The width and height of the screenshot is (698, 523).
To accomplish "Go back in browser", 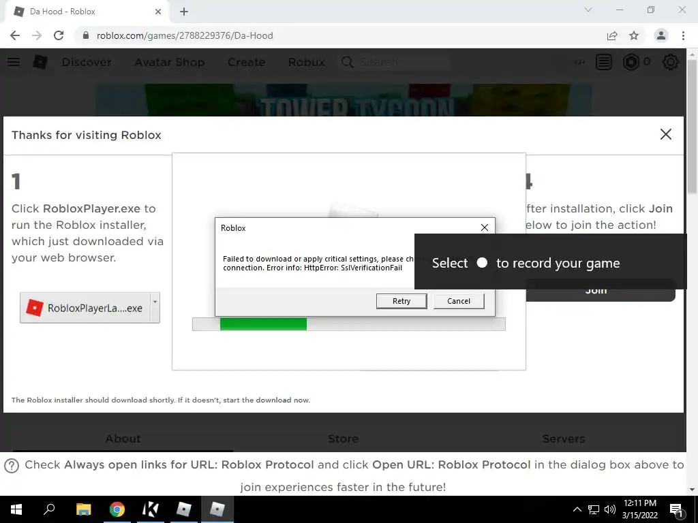I will tap(15, 35).
